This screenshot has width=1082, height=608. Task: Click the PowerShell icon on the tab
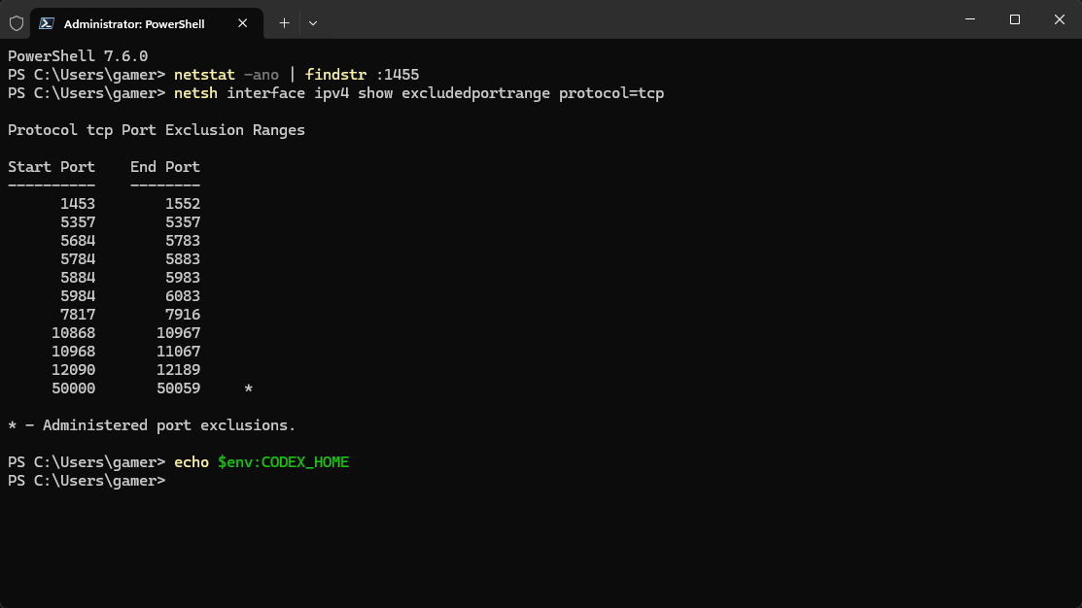pos(47,23)
